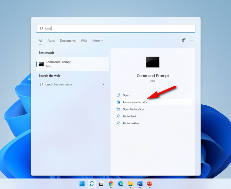Open Microsoft Word from the taskbar
231x189 pixels.
tap(140, 184)
